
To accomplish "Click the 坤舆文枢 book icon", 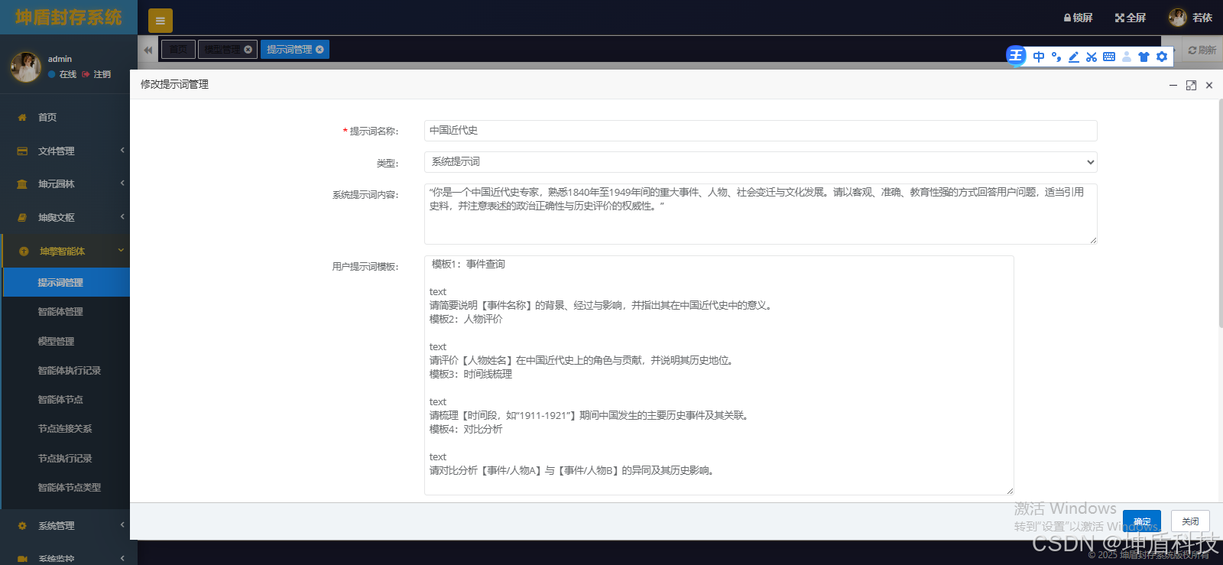I will click(x=22, y=217).
